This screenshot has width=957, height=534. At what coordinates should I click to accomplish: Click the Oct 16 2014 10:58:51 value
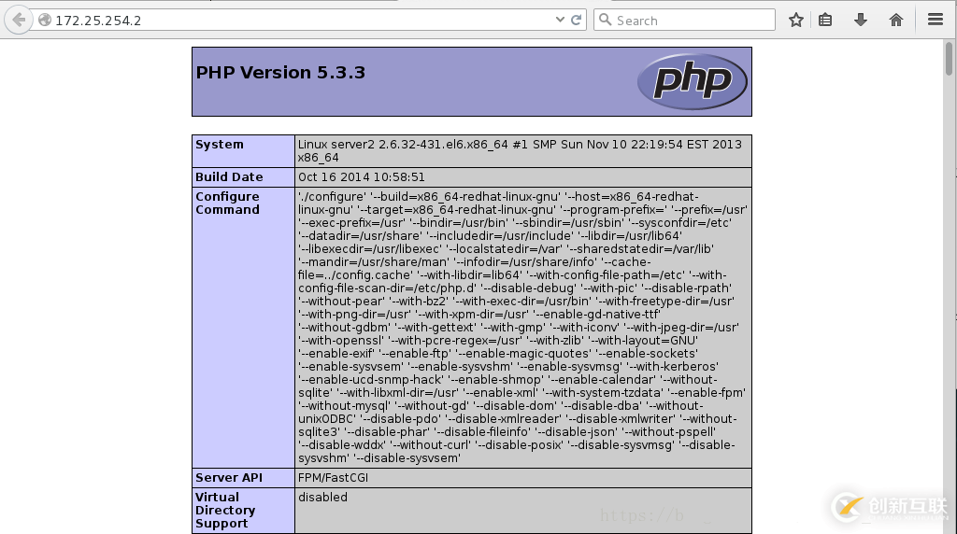362,176
